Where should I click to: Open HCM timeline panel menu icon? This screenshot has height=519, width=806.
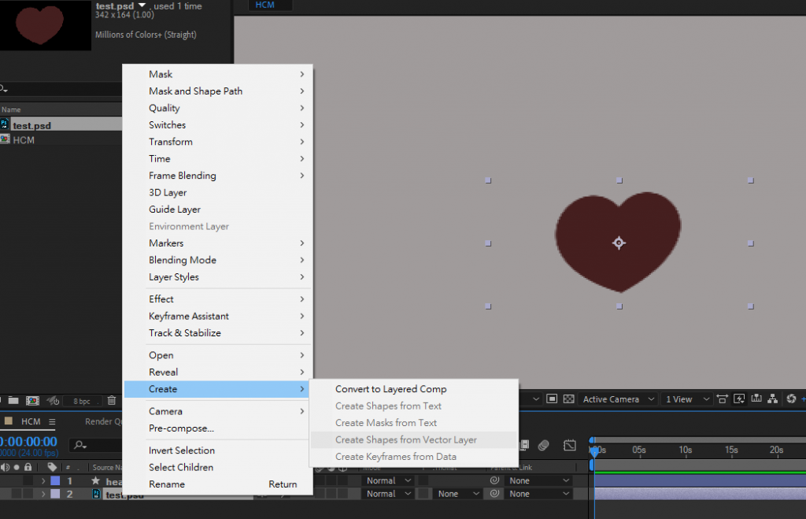[52, 421]
